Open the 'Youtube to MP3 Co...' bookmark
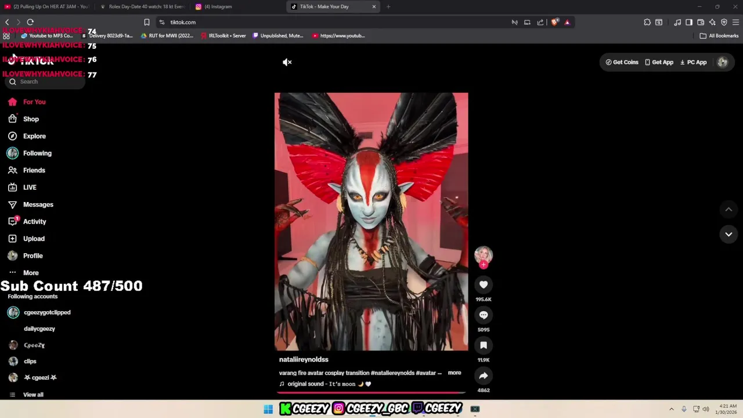This screenshot has width=743, height=418. click(48, 35)
